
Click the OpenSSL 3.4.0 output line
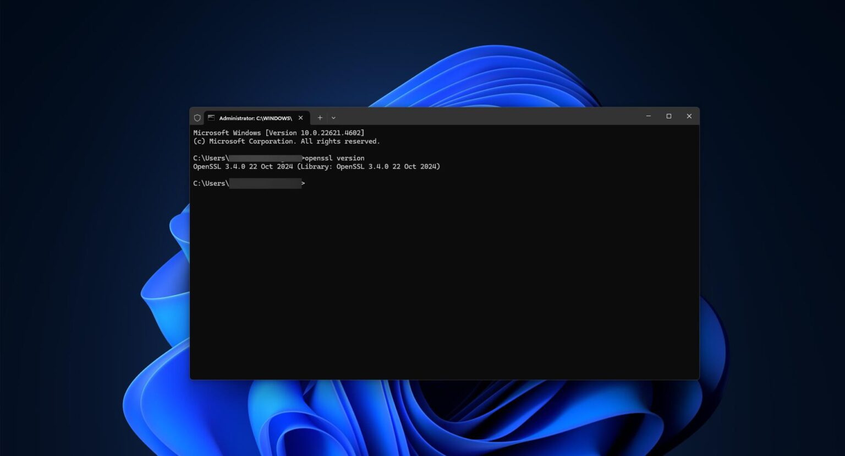click(316, 166)
